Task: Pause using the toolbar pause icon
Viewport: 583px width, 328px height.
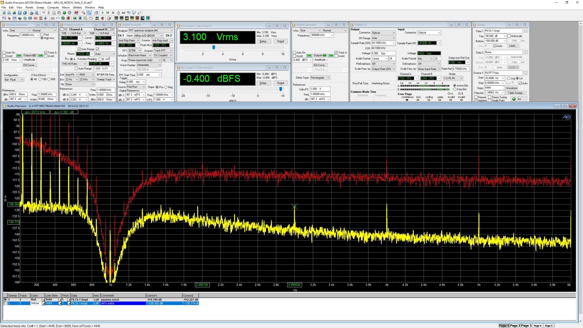Action: (108, 13)
